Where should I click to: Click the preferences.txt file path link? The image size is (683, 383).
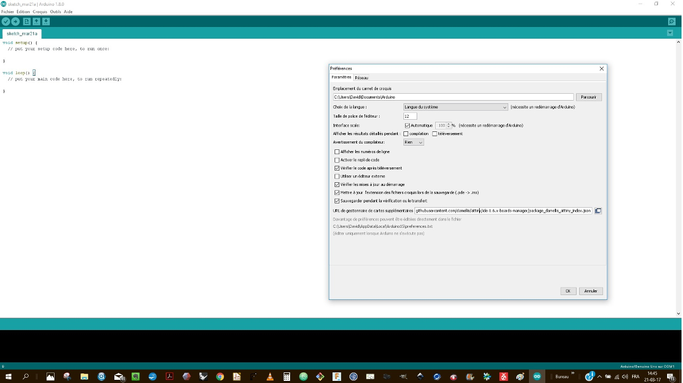(x=383, y=226)
